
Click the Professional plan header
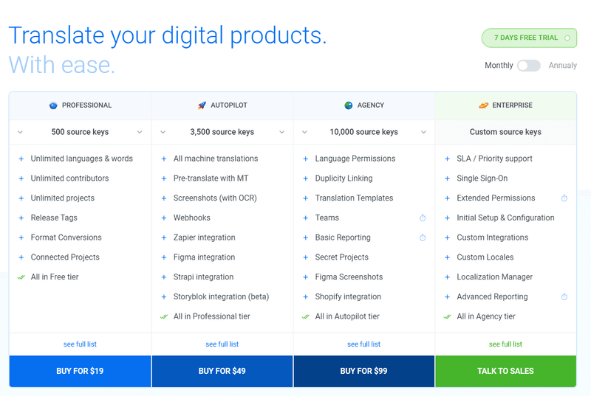coord(81,105)
